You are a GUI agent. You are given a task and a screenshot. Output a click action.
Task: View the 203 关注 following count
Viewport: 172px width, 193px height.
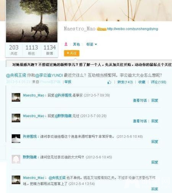(14, 50)
